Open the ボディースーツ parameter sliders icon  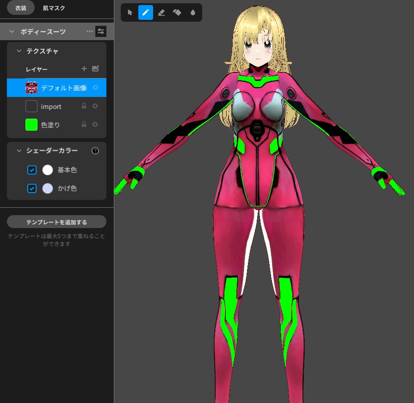[x=101, y=31]
